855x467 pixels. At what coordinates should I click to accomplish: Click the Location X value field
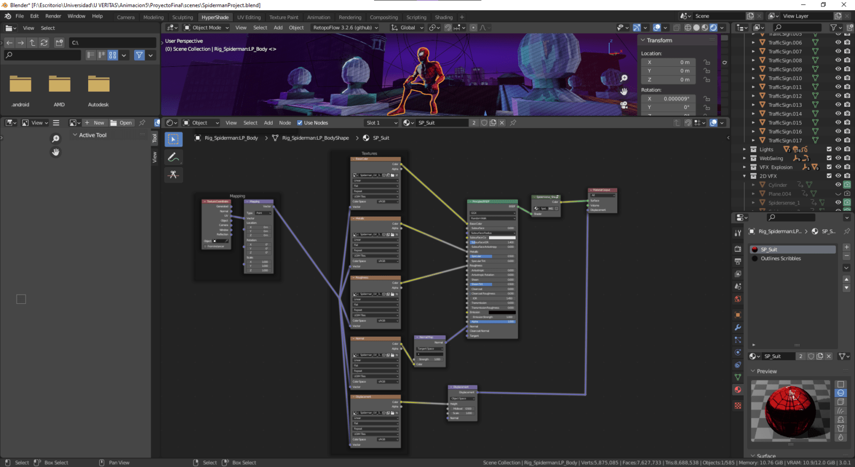[670, 62]
